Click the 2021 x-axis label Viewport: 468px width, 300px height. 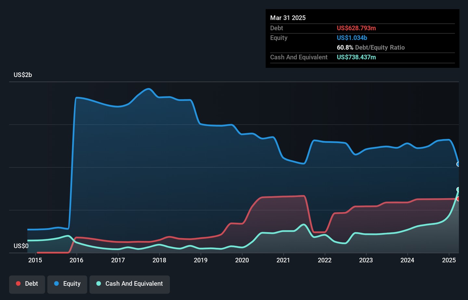coord(283,260)
